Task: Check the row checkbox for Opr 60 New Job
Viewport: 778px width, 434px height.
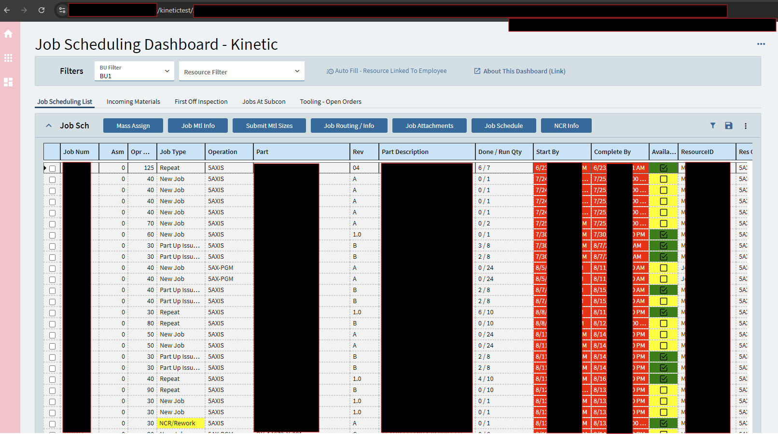Action: [53, 235]
